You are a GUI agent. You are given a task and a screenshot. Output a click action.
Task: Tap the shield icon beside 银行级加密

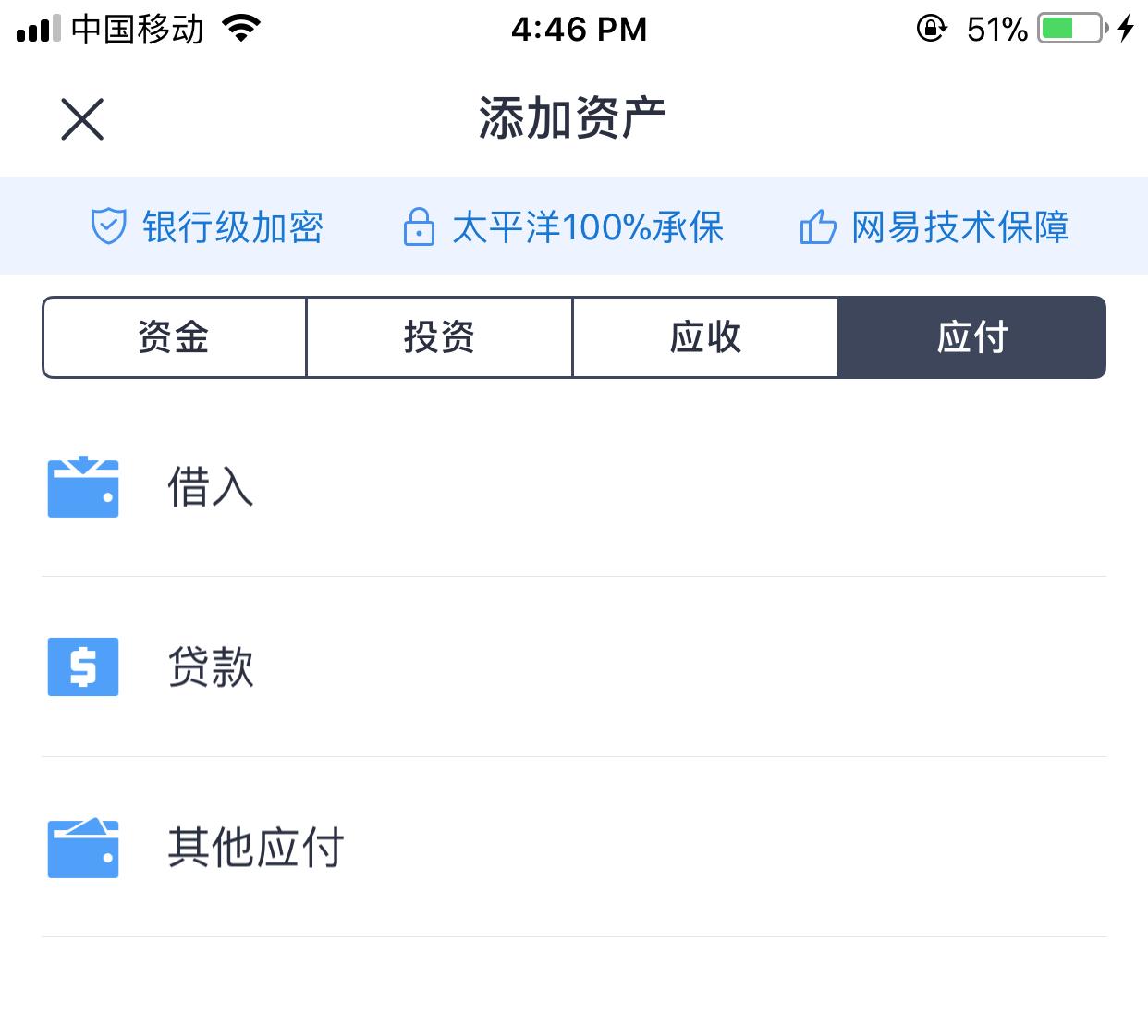click(x=108, y=226)
